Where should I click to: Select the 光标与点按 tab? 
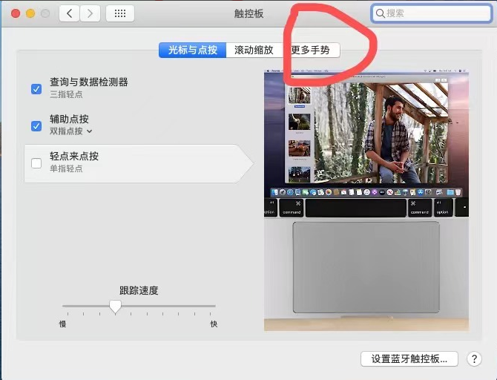192,50
